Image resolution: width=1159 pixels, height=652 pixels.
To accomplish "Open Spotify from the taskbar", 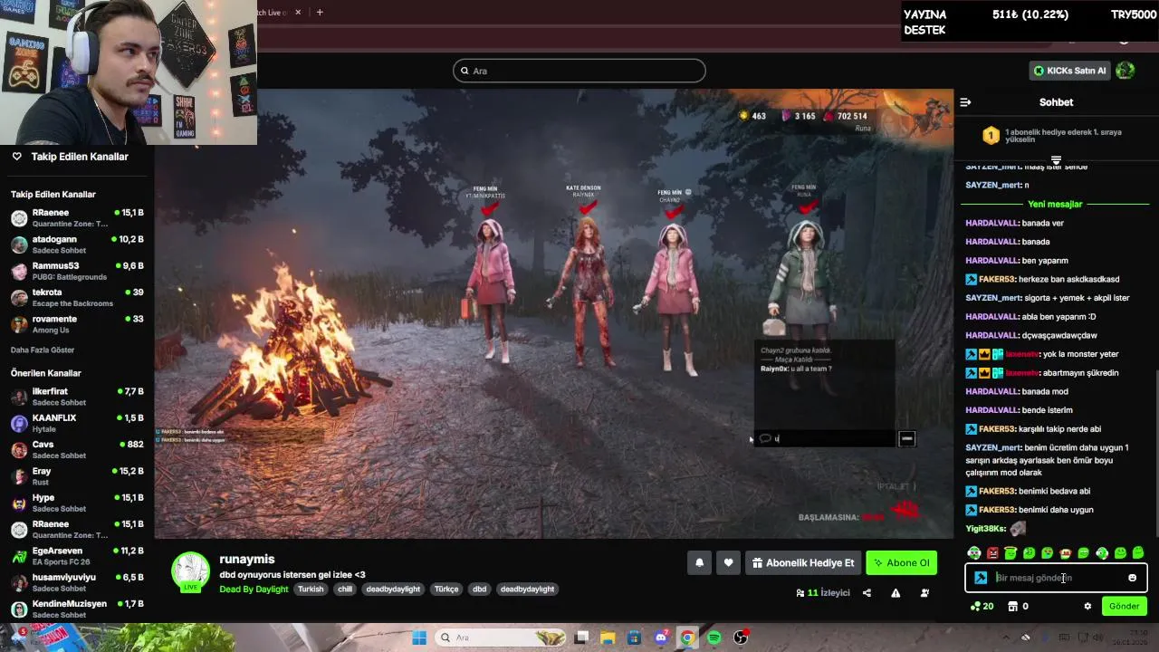I will (714, 638).
